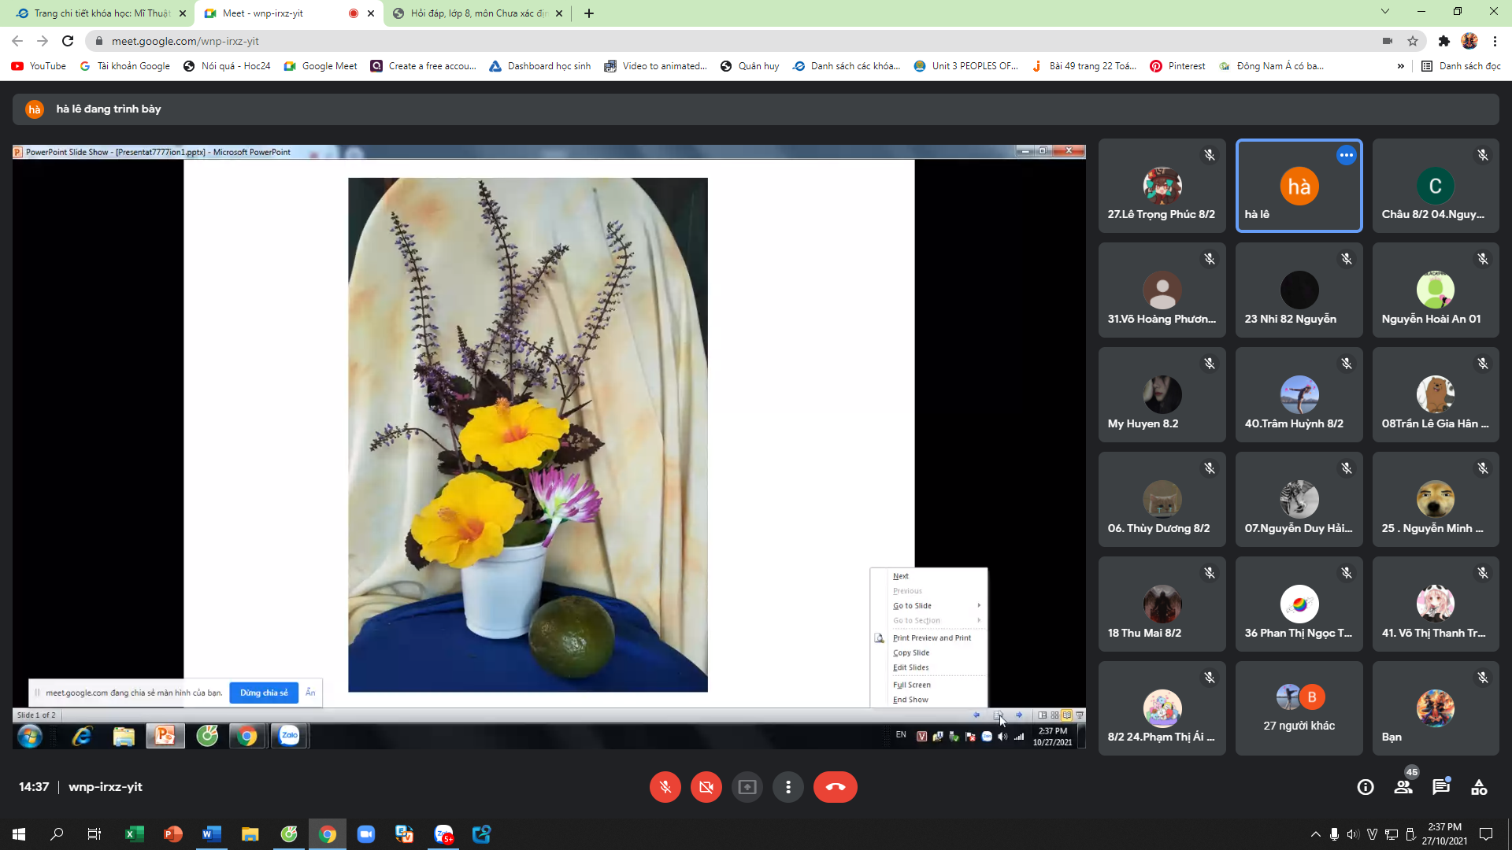The width and height of the screenshot is (1512, 850).
Task: Open the more options three-dot menu in Meet
Action: (x=787, y=787)
